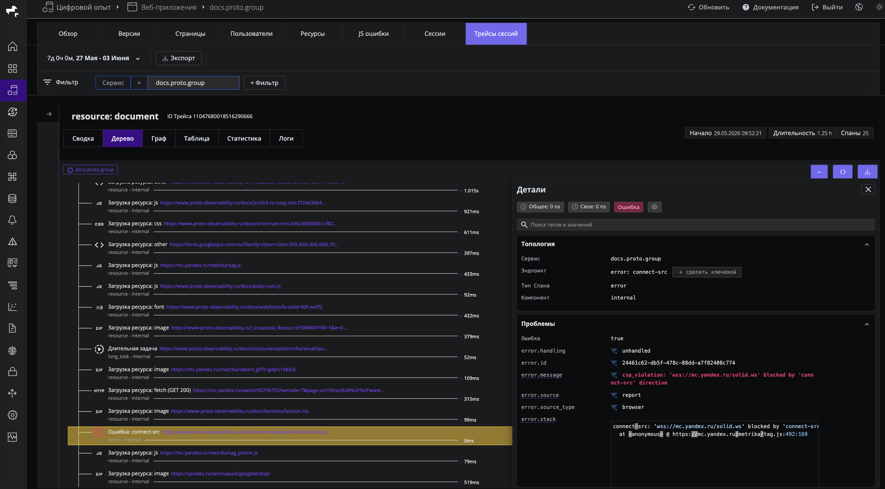Open the docs.proto.group filter value box
The width and height of the screenshot is (885, 489).
click(x=194, y=83)
